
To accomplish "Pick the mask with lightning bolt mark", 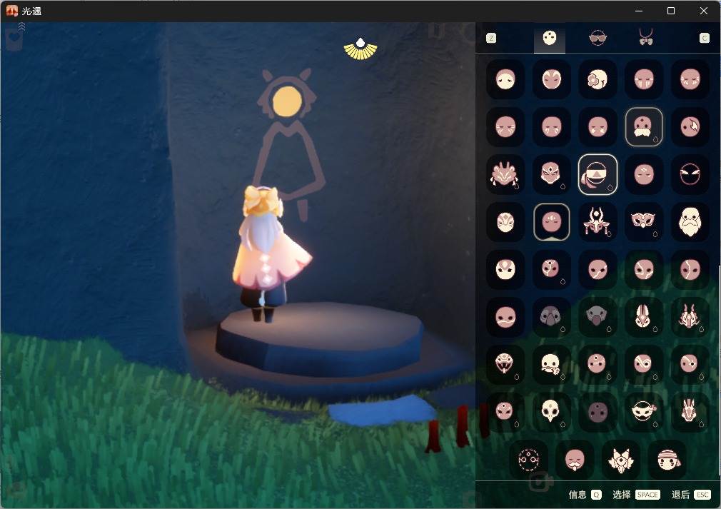I will (690, 127).
